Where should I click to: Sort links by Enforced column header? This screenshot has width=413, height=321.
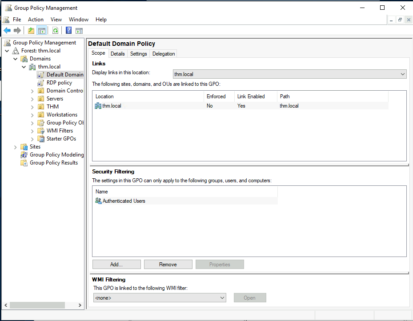[x=219, y=96]
